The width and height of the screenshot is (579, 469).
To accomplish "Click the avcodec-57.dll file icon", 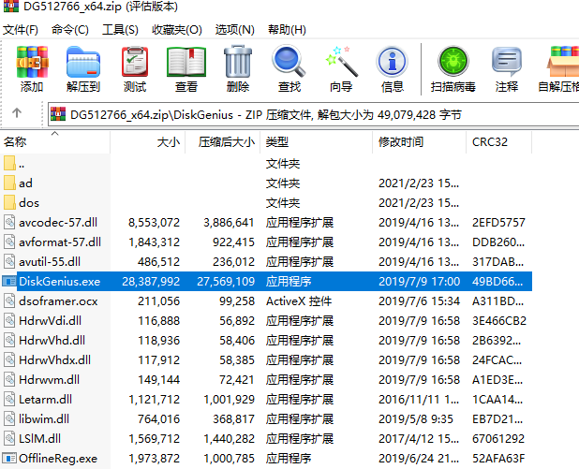I will [x=9, y=222].
